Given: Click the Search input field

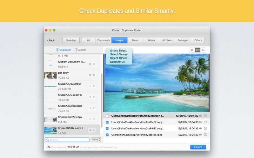Looking at the screenshot, I should coord(67,139).
